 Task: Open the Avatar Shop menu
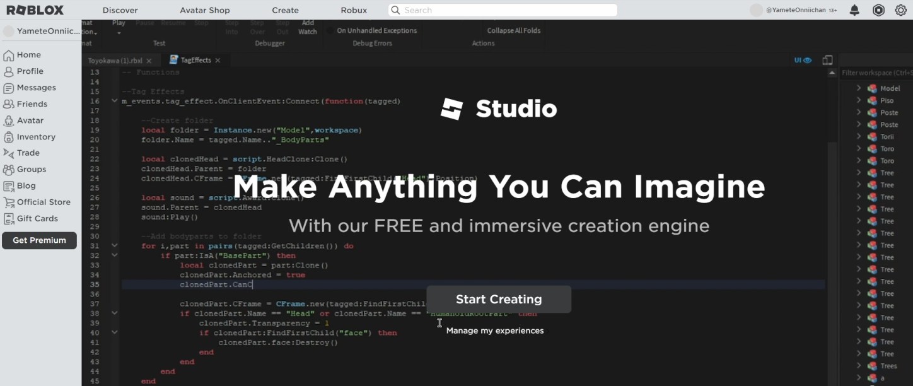tap(204, 10)
